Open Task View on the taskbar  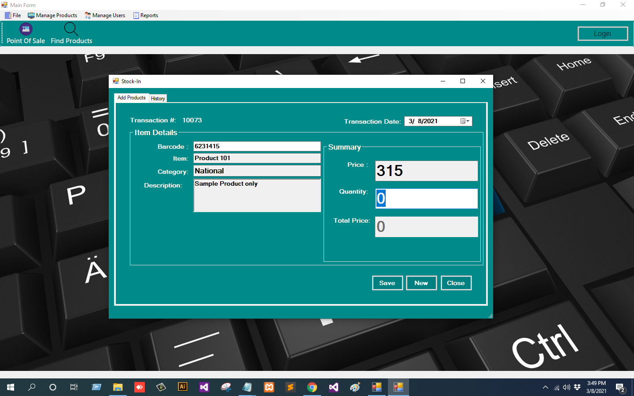74,387
